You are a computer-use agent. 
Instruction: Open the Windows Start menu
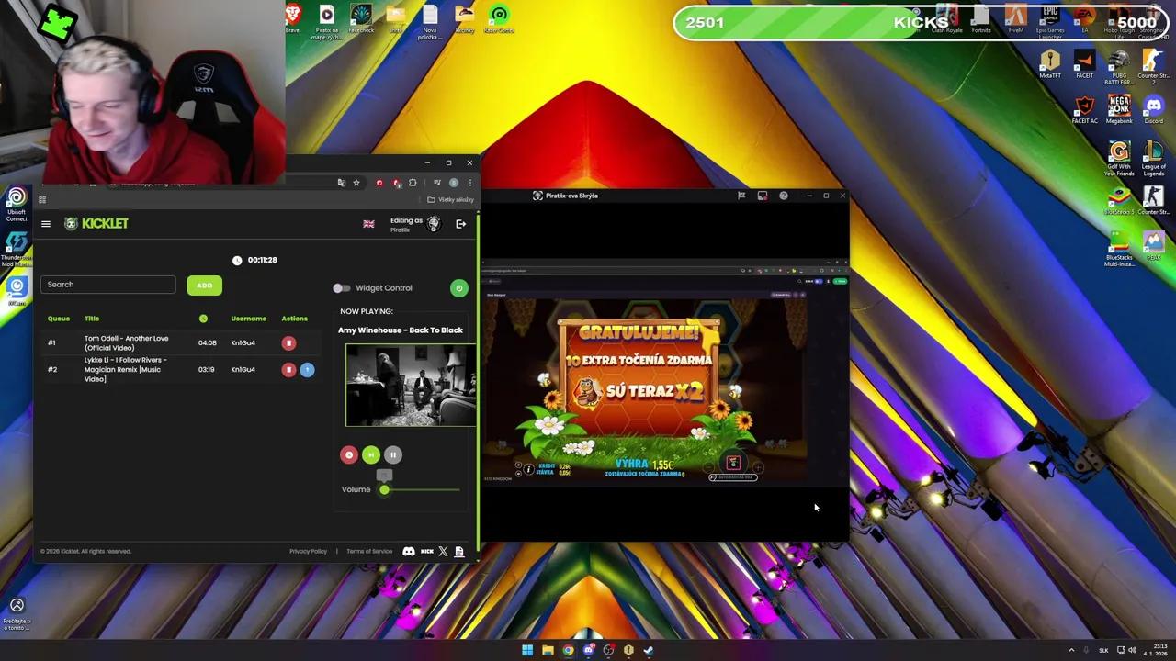click(x=526, y=650)
